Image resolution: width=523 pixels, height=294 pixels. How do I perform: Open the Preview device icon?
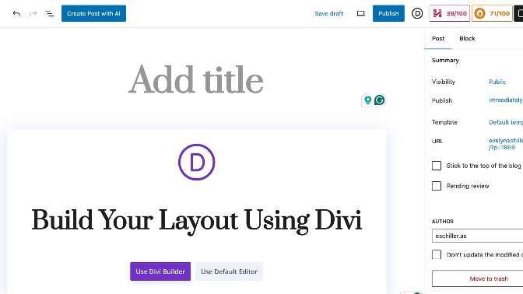[x=360, y=13]
